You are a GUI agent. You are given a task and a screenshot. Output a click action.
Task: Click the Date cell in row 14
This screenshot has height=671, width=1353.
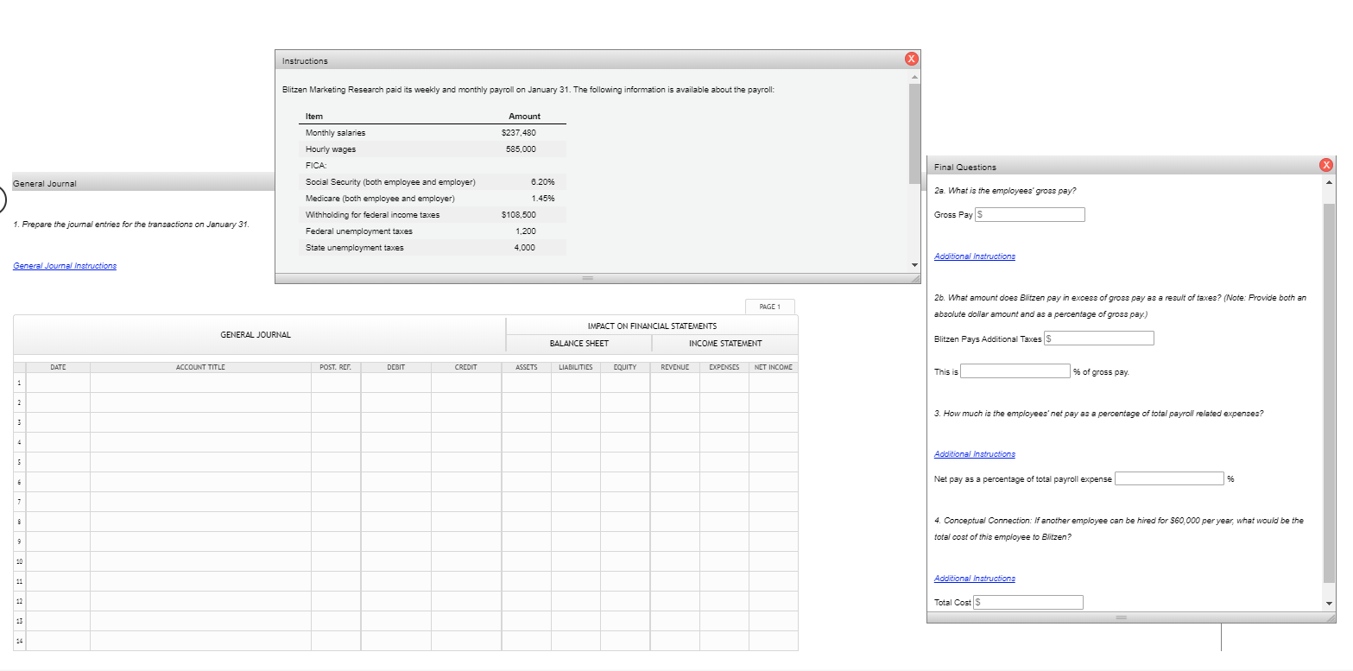[x=58, y=641]
